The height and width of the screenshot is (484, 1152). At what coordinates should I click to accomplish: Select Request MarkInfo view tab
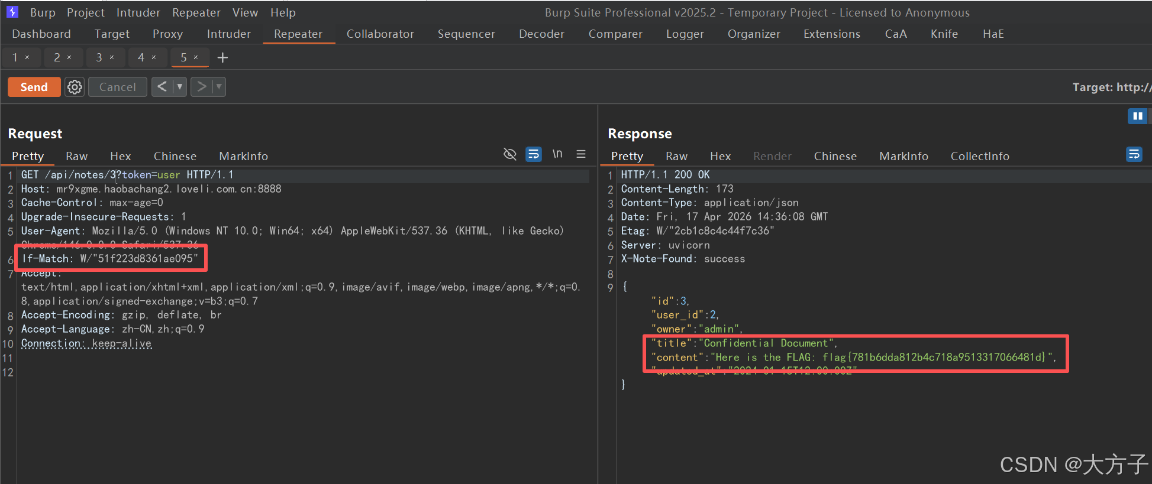[x=243, y=156]
